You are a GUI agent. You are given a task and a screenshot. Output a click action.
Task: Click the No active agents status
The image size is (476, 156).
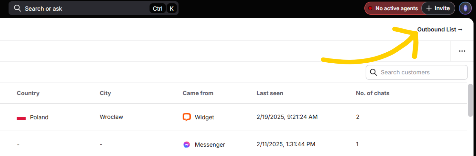pos(393,8)
